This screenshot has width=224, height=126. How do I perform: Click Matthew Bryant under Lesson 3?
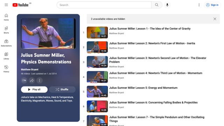tap(117, 67)
